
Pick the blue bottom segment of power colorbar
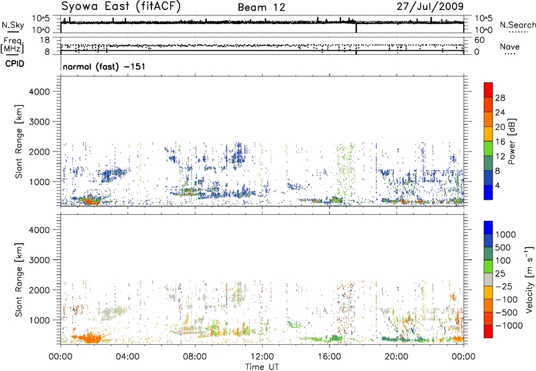coord(488,192)
